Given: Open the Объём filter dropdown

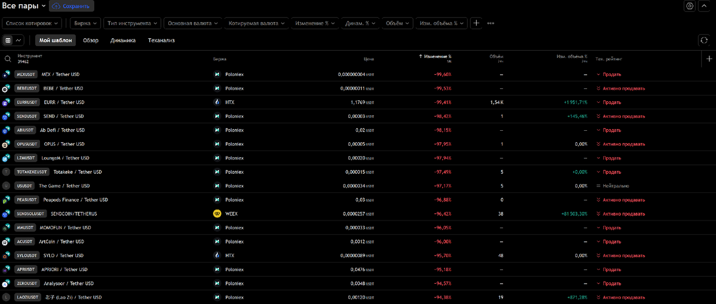Looking at the screenshot, I should click(x=397, y=23).
